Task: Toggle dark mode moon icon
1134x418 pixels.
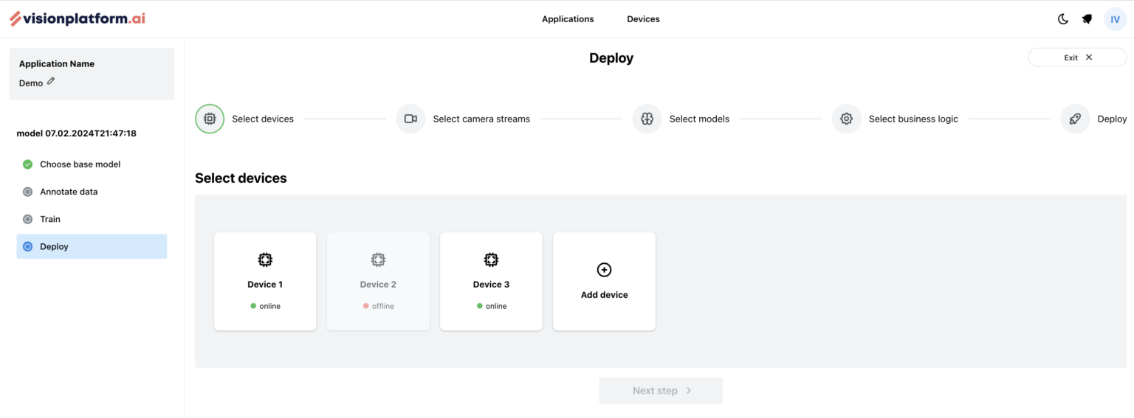Action: tap(1063, 19)
